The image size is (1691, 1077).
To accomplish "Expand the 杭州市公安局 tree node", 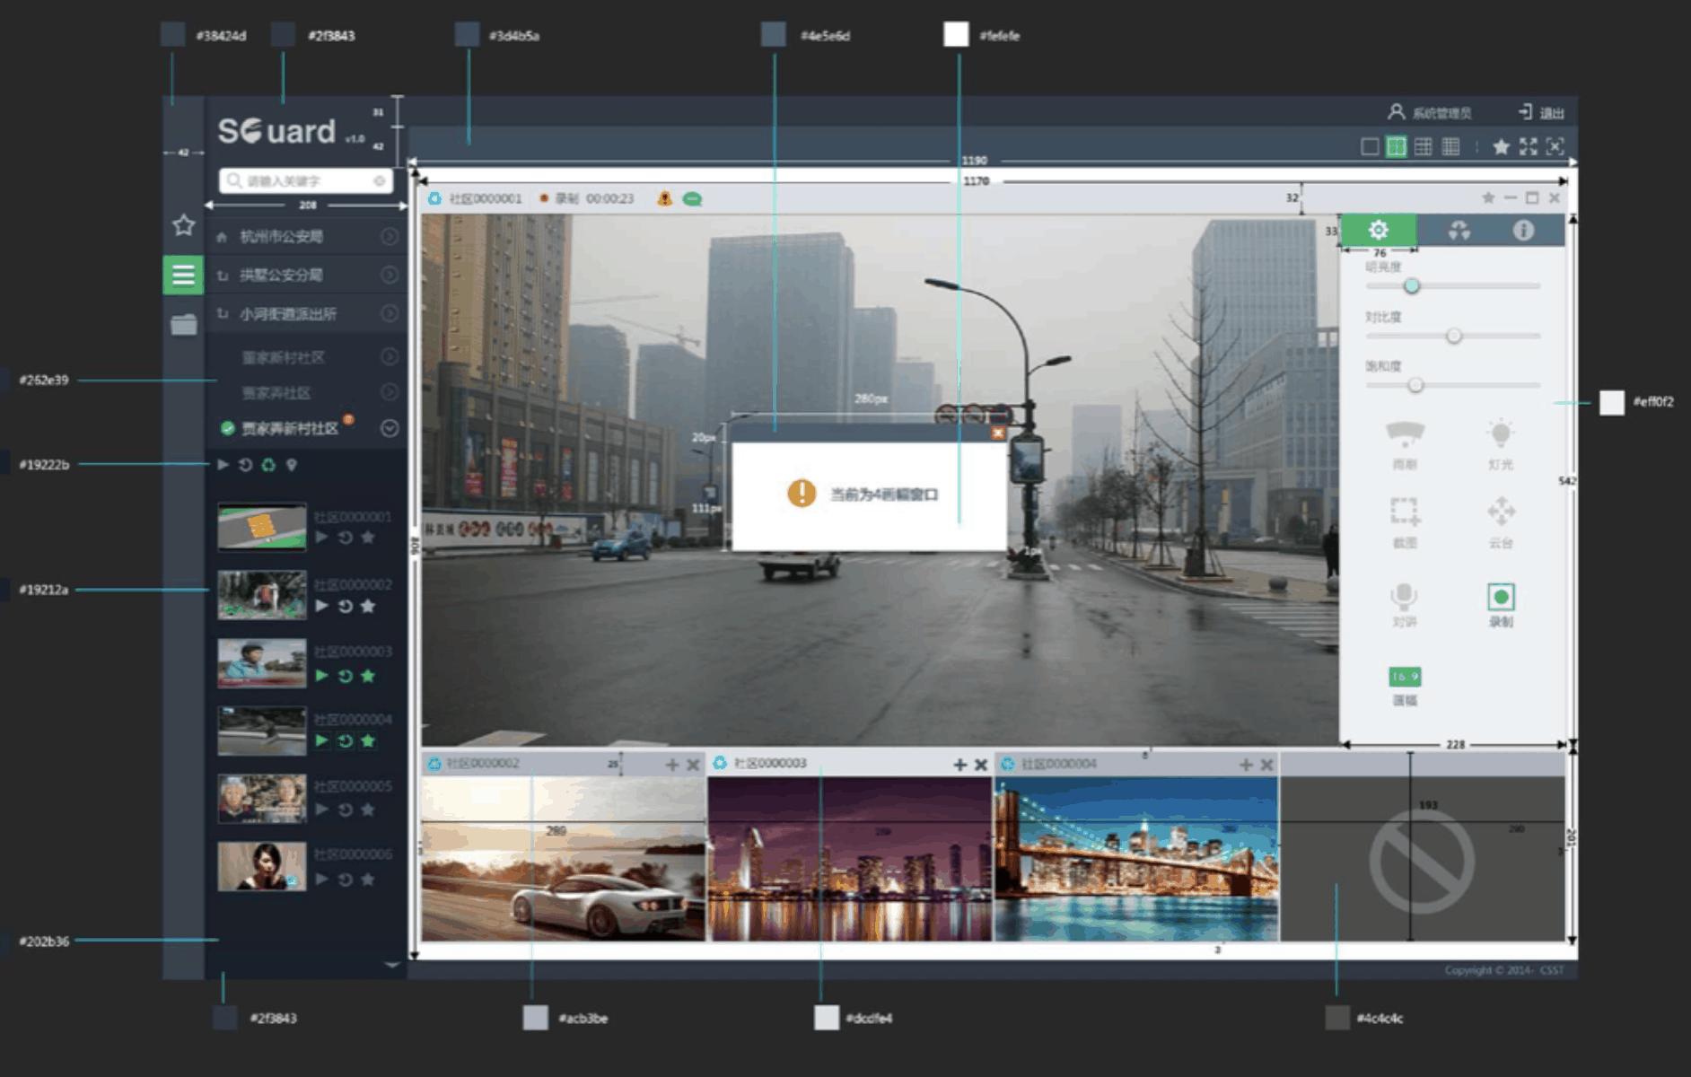I will tap(389, 236).
